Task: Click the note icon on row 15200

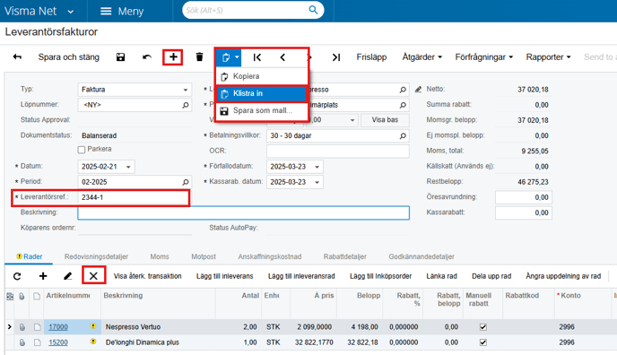Action: coord(37,342)
